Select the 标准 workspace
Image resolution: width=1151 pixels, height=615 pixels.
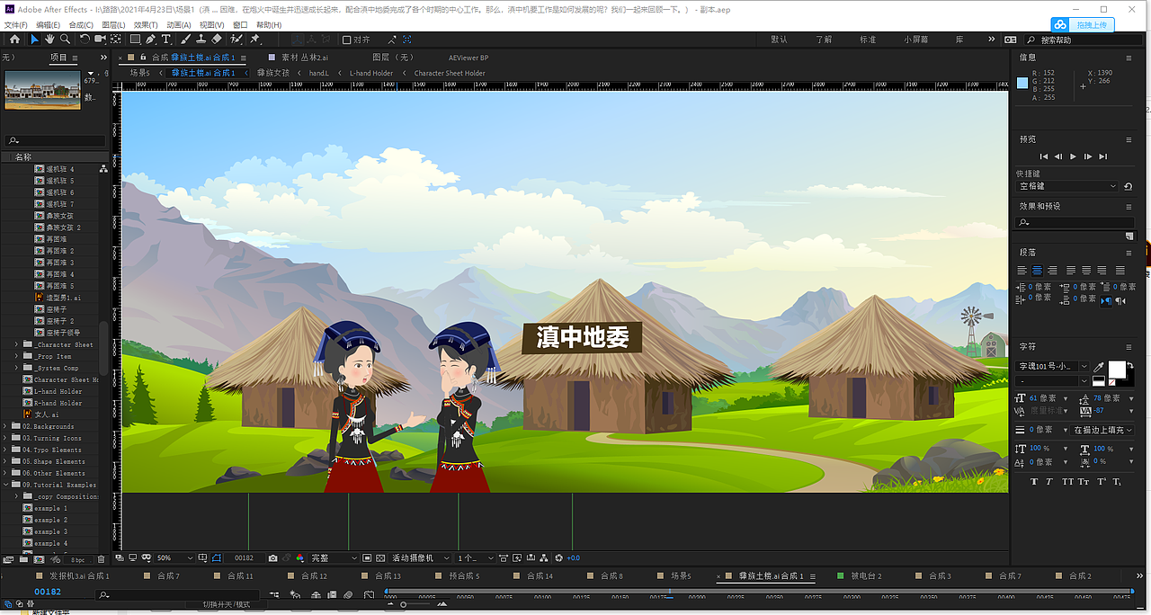868,40
